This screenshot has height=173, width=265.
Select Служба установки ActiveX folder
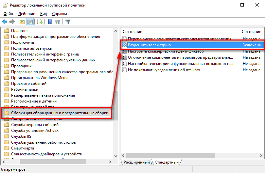(x=35, y=131)
